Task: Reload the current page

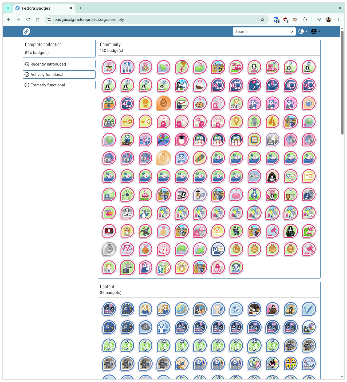Action: (x=28, y=20)
